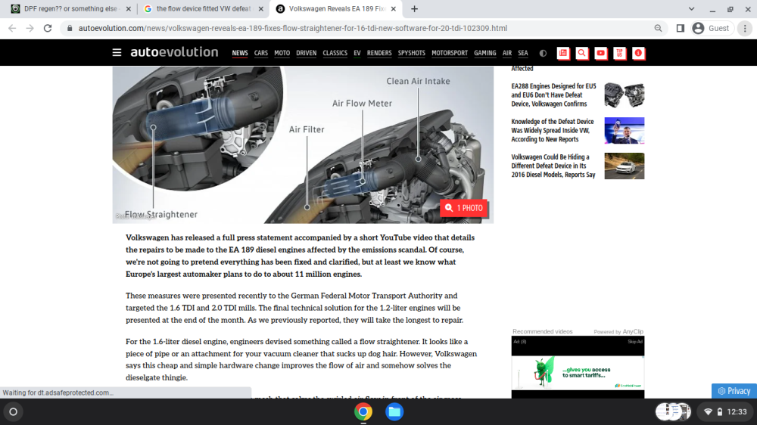757x425 pixels.
Task: Select the SPYSHOTS menu item
Action: [411, 53]
